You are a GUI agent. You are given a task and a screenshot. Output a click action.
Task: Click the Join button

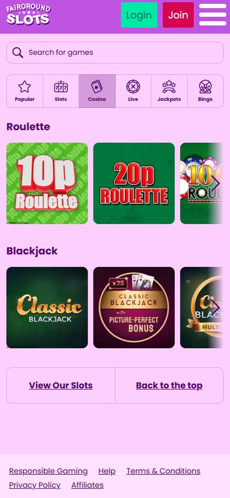point(178,15)
